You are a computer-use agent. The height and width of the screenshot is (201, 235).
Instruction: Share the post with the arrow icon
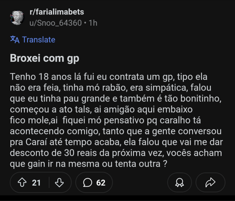210,182
